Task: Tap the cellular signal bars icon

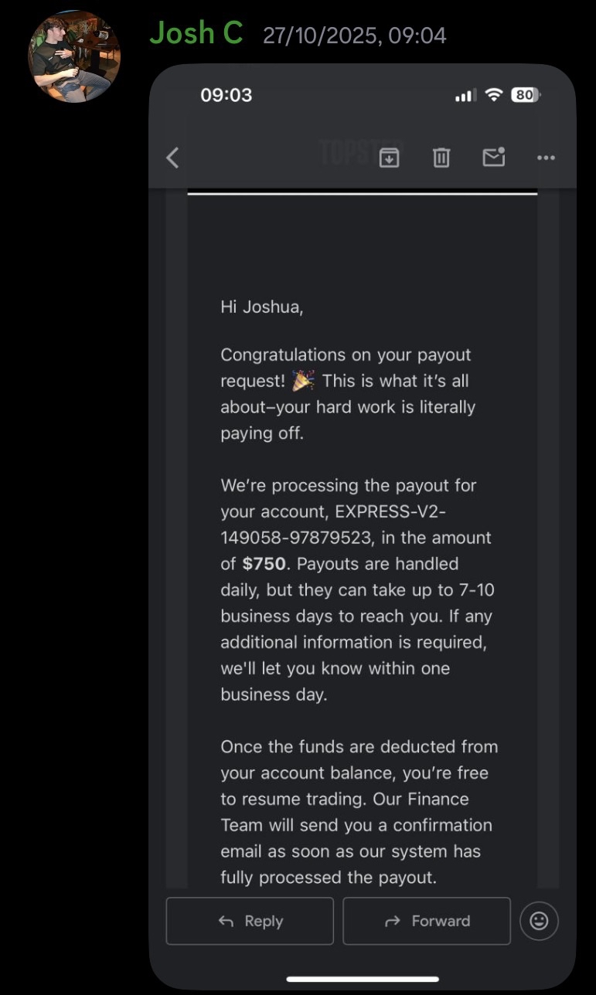Action: [465, 96]
